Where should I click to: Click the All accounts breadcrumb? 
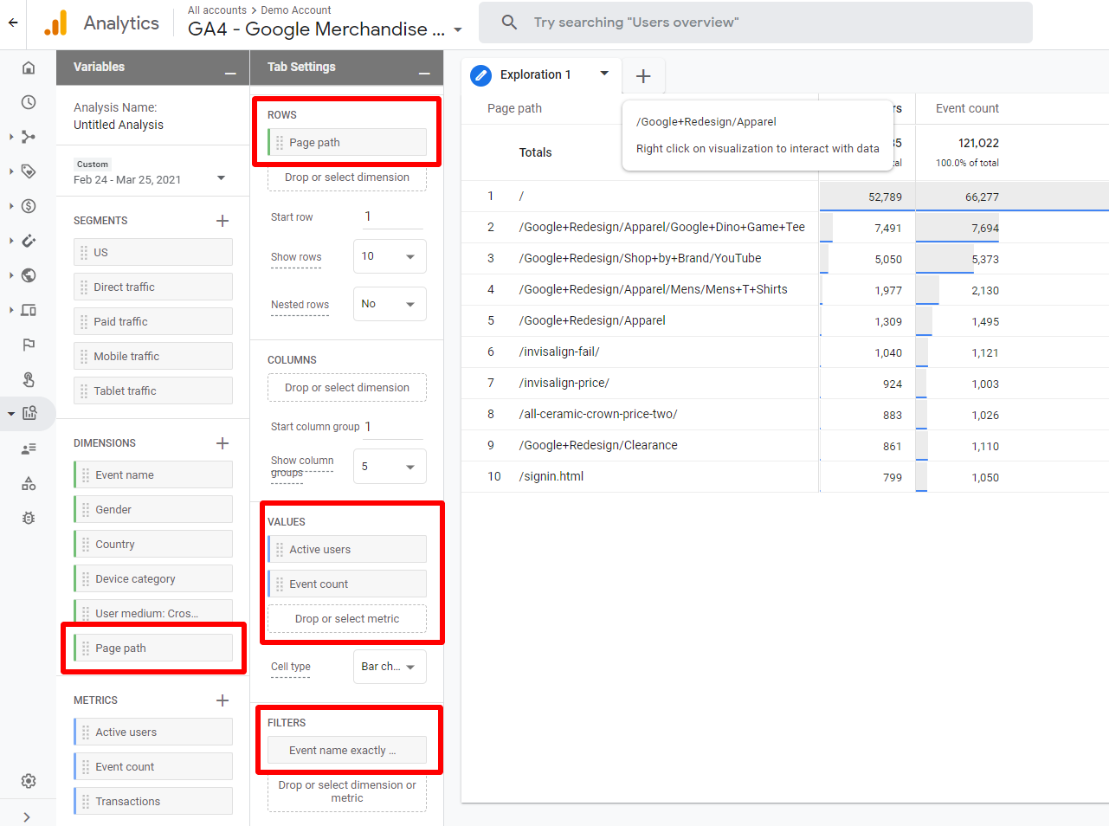pos(217,10)
